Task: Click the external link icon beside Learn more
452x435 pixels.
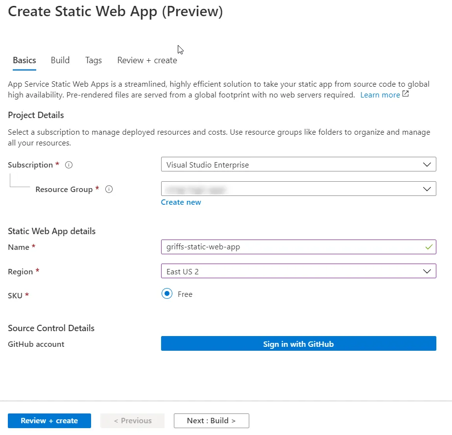Action: (x=405, y=94)
